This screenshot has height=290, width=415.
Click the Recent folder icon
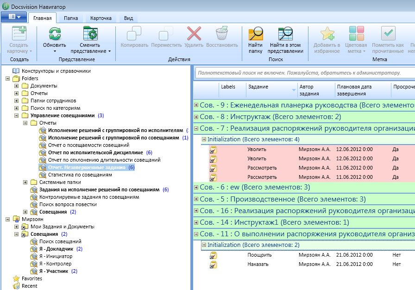[16, 286]
